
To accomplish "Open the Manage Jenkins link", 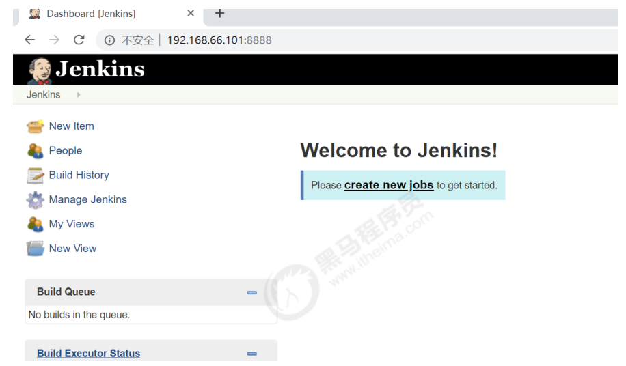I will 88,200.
